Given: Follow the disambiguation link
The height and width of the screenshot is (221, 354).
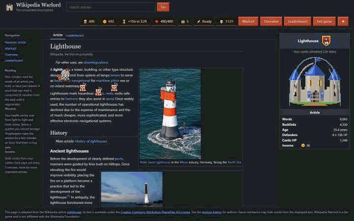Looking at the screenshot, I should click(x=95, y=62).
